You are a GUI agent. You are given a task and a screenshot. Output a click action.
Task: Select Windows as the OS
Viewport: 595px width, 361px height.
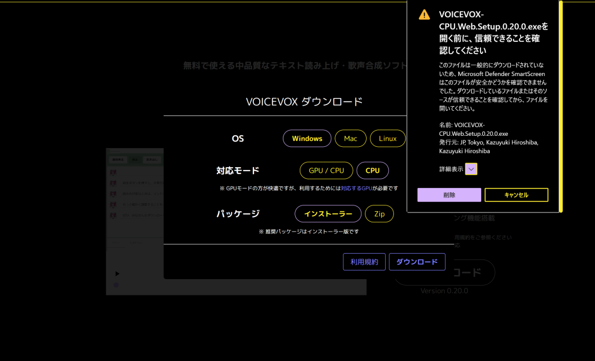point(307,139)
